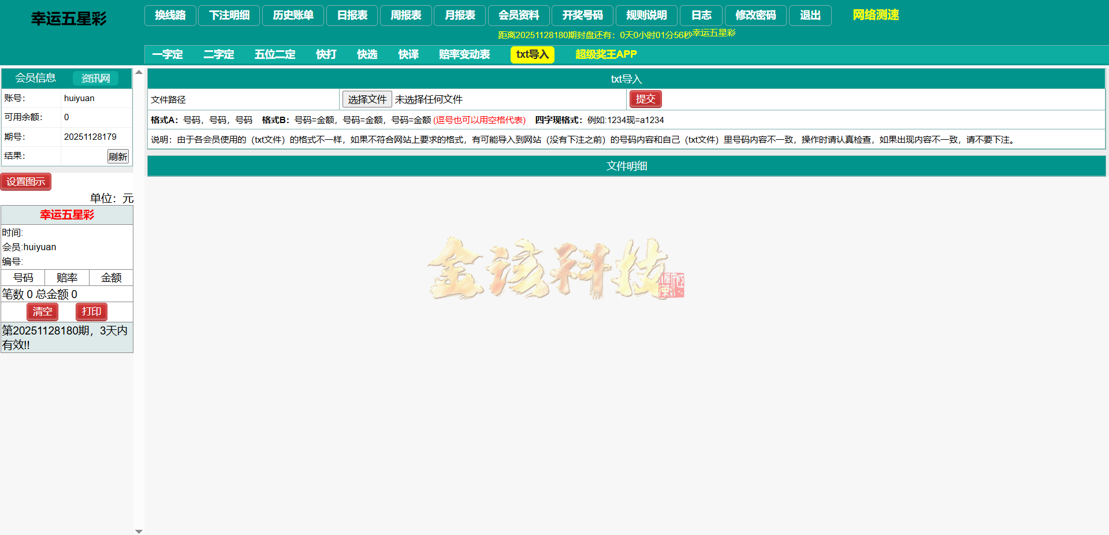
Task: Open the 超级奖王APP link
Action: point(605,54)
